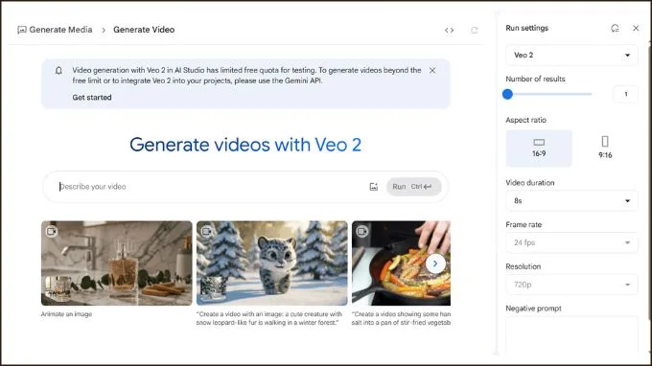
Task: Click the add image icon in prompt box
Action: coord(373,187)
